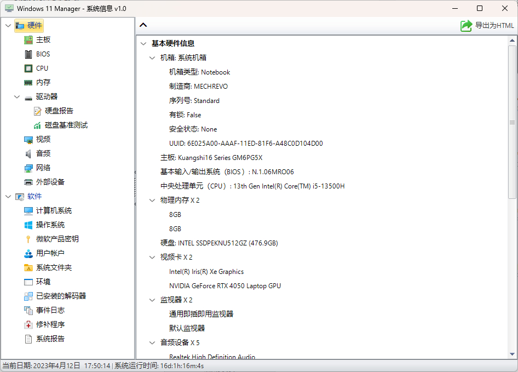This screenshot has height=372, width=518.
Task: Open the BIOS chip icon entry
Action: point(28,54)
